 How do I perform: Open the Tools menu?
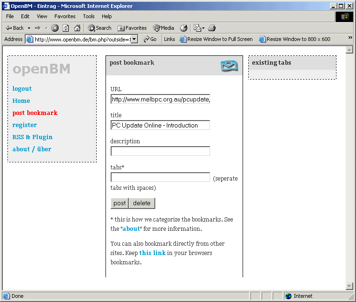[89, 16]
